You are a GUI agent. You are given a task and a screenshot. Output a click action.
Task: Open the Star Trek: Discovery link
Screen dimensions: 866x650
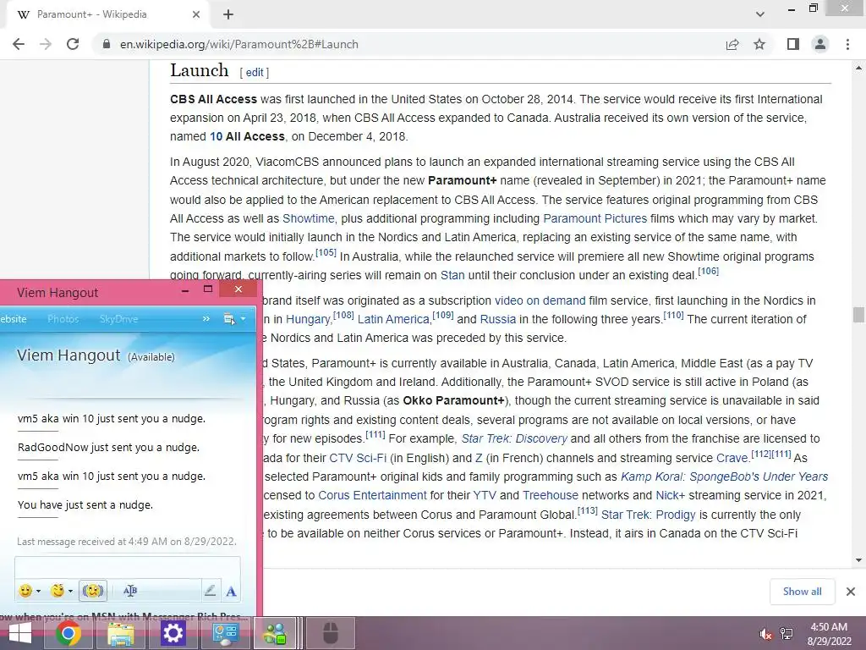(x=514, y=439)
